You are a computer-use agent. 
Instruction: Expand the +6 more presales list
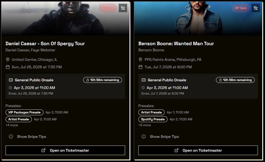144,125
